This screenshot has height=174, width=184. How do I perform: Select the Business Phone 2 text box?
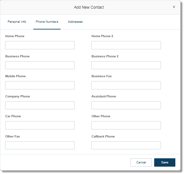coord(126,65)
